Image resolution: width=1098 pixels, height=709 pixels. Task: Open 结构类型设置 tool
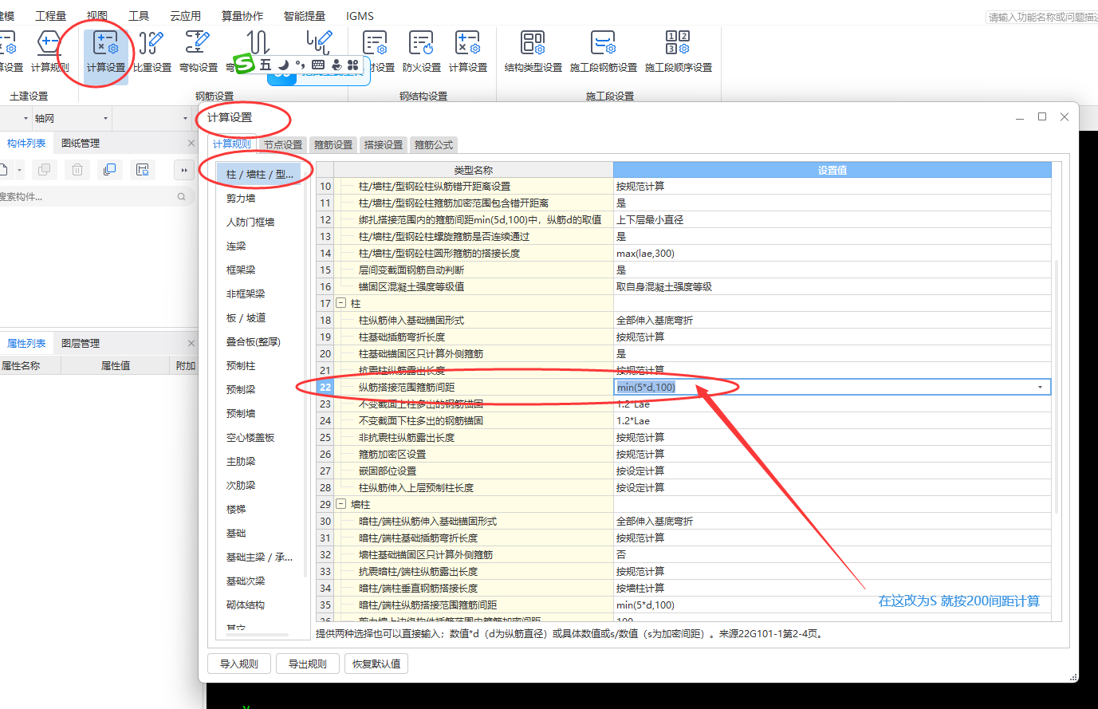point(533,52)
